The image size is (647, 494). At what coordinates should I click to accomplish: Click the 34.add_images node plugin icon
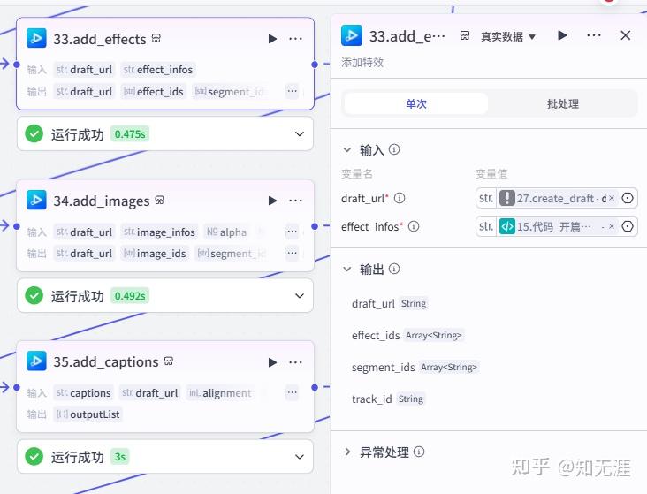pyautogui.click(x=36, y=200)
